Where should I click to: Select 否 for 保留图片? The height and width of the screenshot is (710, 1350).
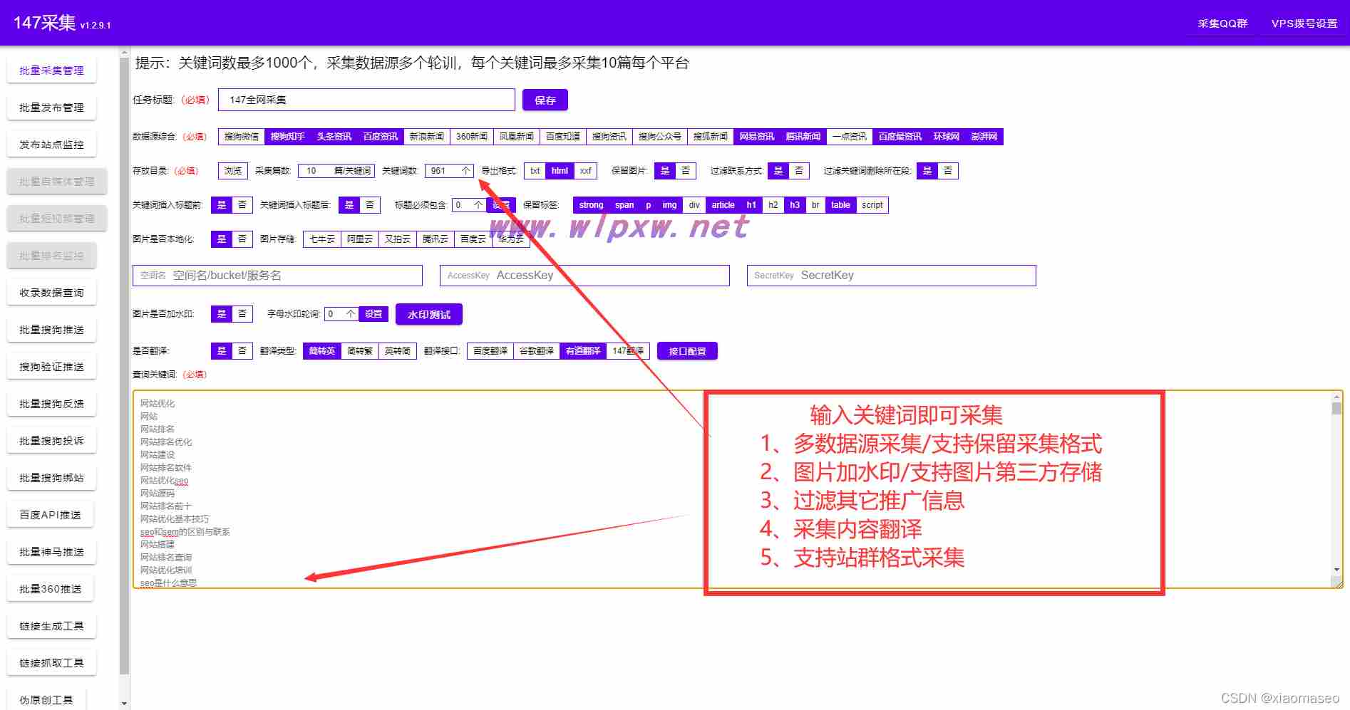pos(686,171)
